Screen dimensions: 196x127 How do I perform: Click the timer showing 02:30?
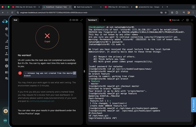[74, 20]
